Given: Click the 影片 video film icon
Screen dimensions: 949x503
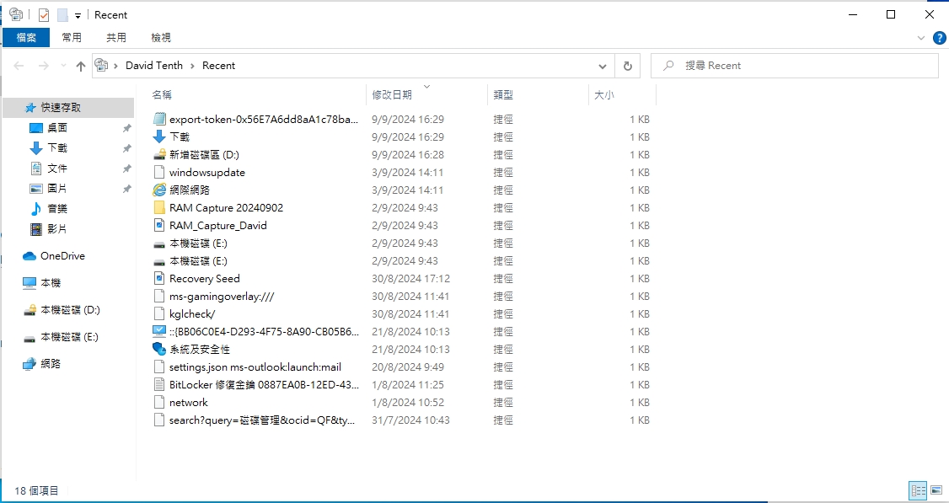Looking at the screenshot, I should click(x=36, y=229).
